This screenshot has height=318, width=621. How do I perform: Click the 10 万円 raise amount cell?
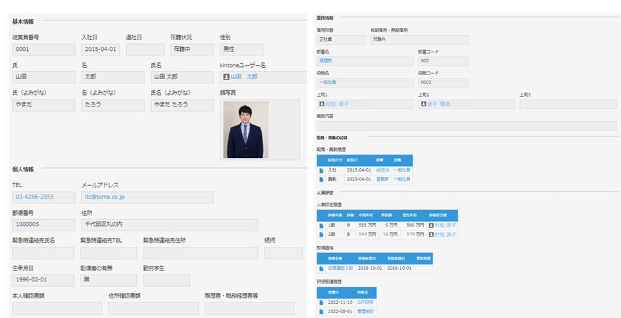pos(390,235)
